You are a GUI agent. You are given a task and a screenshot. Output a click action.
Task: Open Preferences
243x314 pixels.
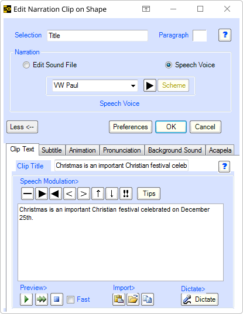click(x=131, y=127)
